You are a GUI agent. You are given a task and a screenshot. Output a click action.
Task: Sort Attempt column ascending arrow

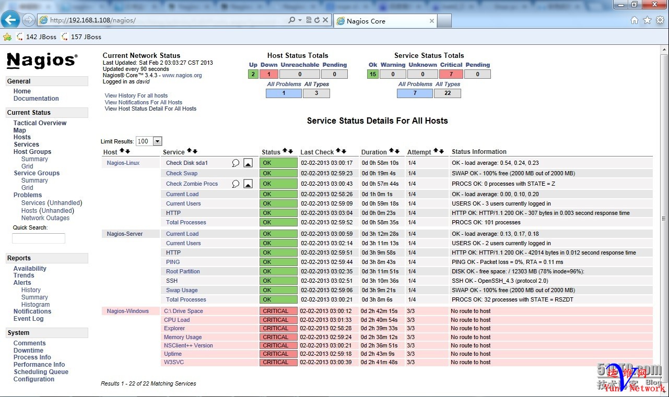tap(436, 151)
